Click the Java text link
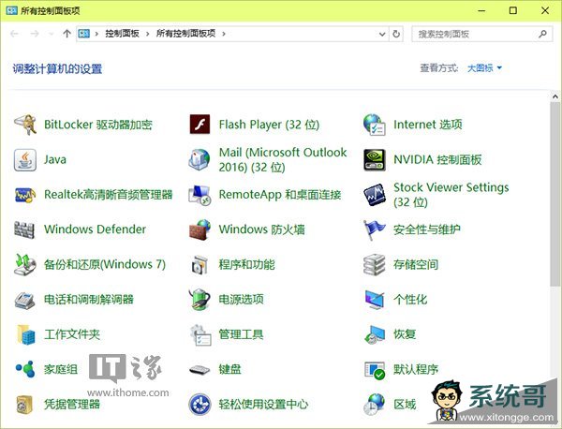This screenshot has width=562, height=429. pos(55,159)
